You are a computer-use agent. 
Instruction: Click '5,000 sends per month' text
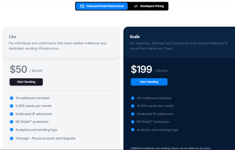point(33,106)
